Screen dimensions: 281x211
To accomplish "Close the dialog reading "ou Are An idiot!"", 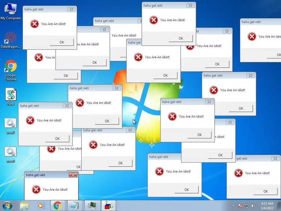I will pos(104,30).
